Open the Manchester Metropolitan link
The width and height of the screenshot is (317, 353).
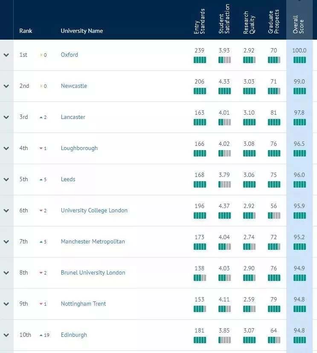click(x=93, y=241)
